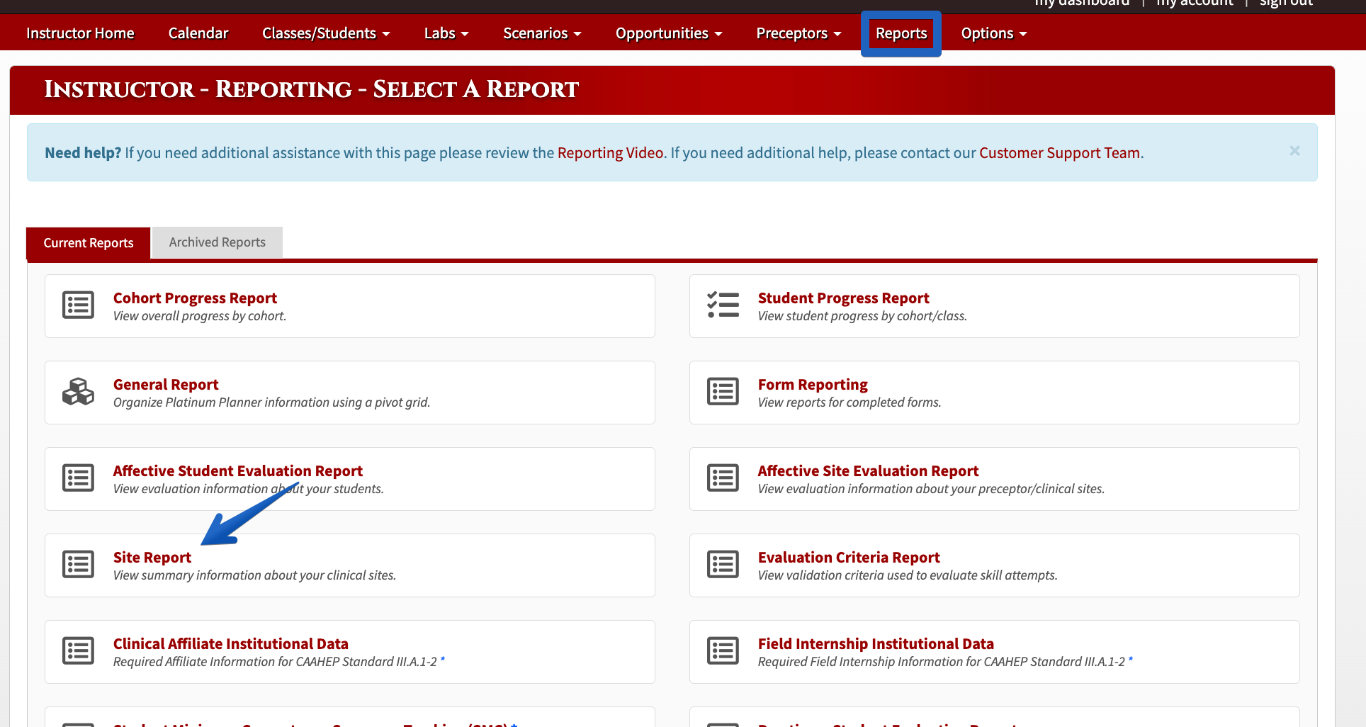
Task: Click 'View reports for completed forms.' text
Action: (x=849, y=402)
